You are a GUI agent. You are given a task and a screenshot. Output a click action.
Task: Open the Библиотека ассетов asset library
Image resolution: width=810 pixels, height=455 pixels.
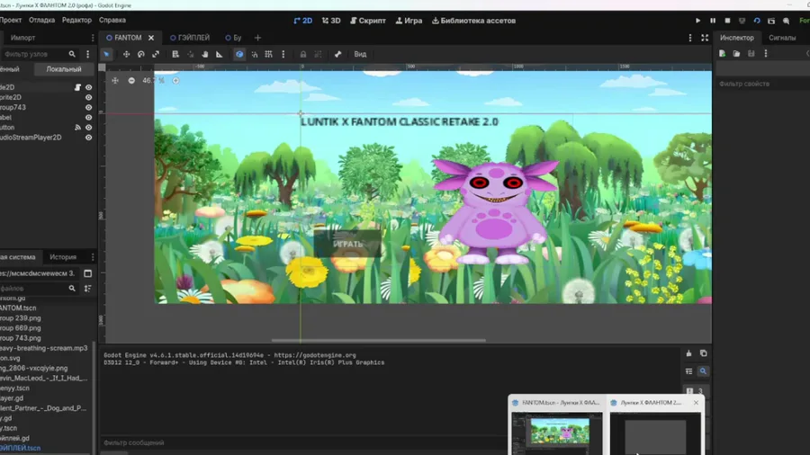click(473, 21)
